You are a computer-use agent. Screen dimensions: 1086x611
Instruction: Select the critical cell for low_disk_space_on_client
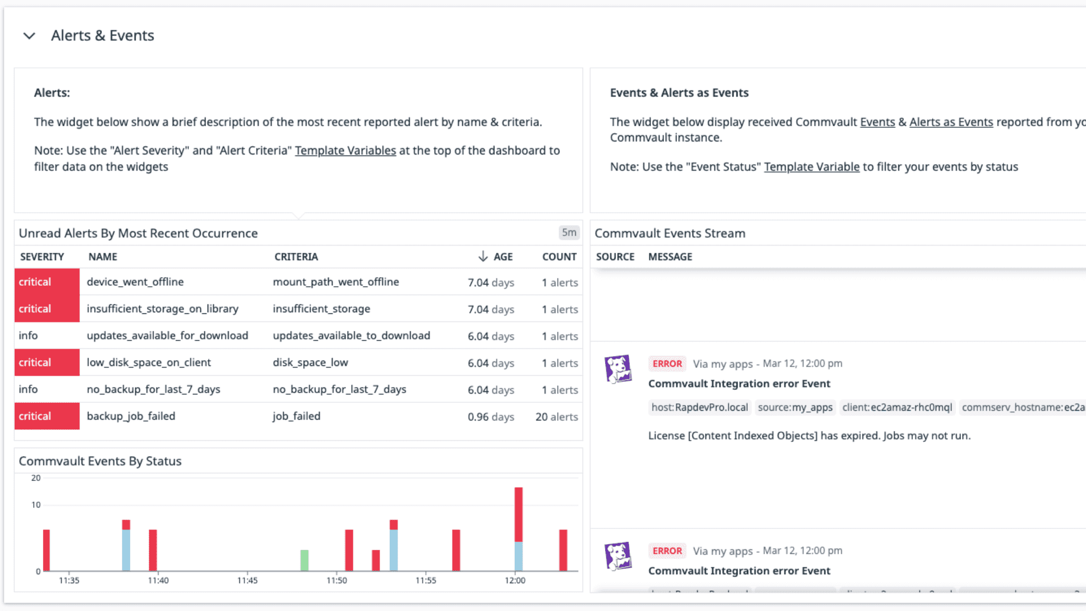click(47, 363)
